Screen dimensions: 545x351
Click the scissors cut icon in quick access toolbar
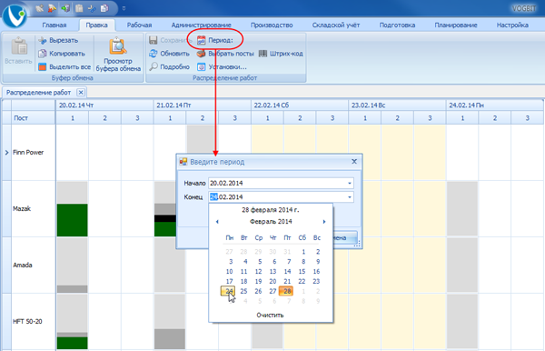(92, 8)
